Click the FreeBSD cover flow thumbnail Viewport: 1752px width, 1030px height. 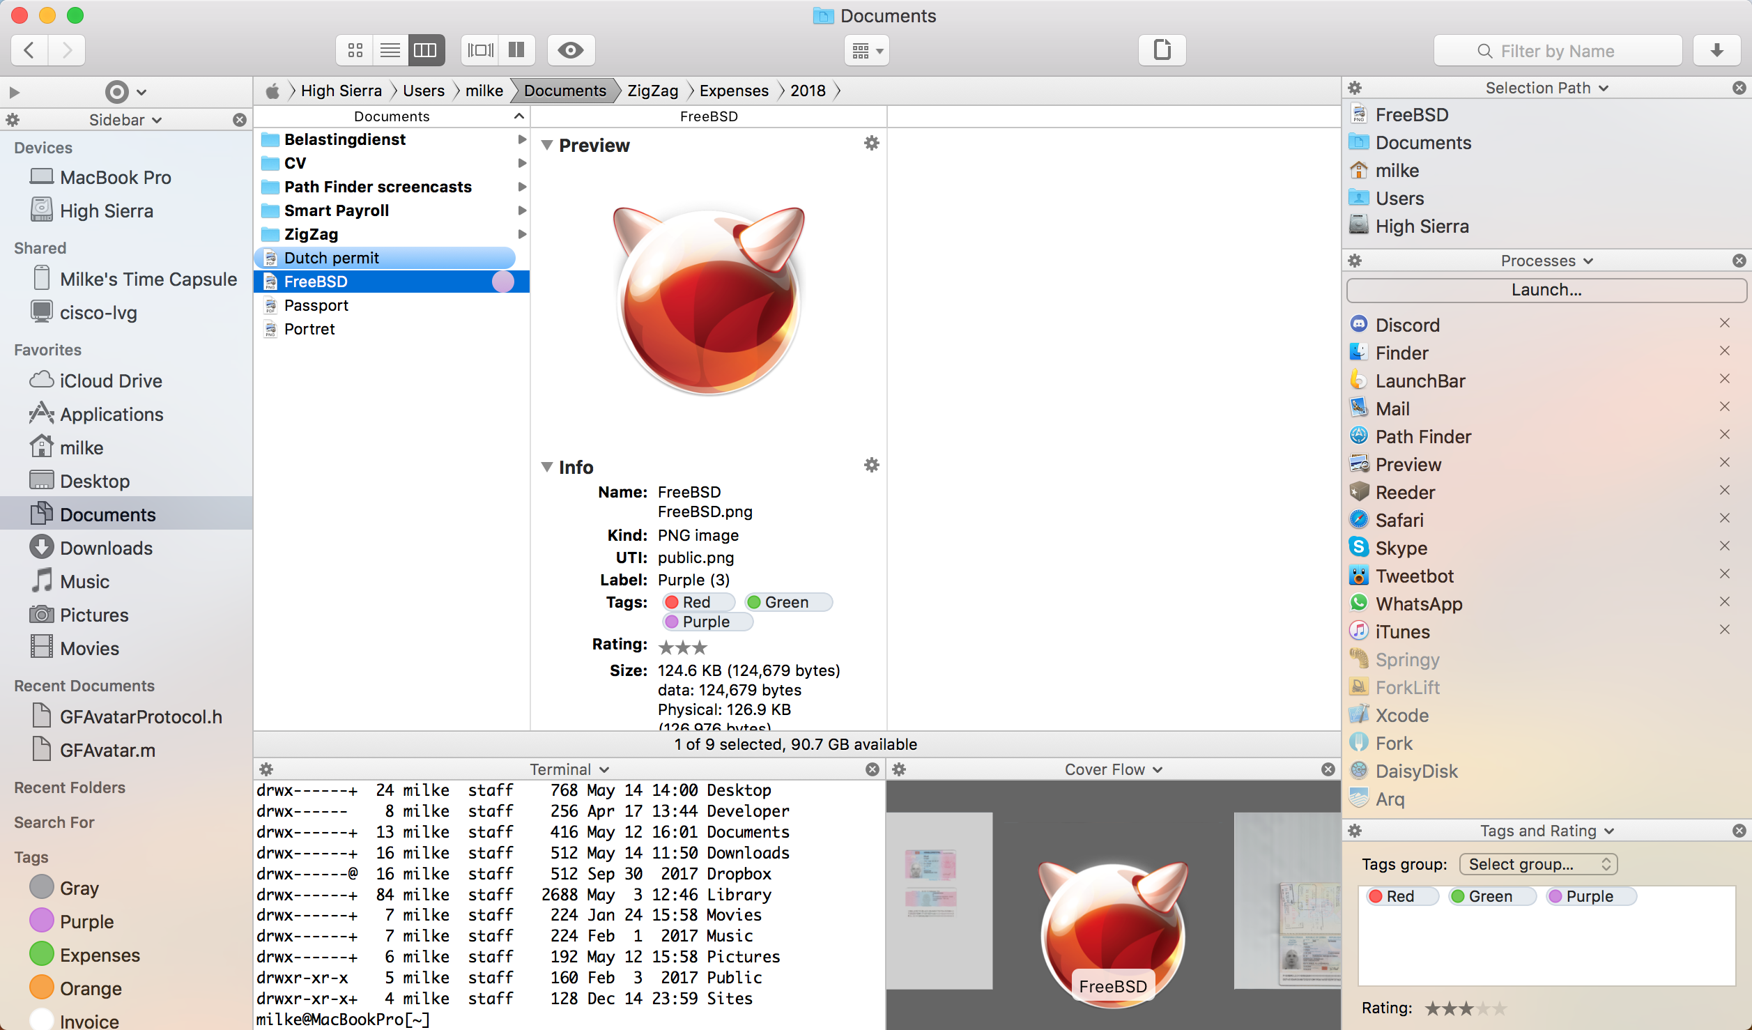(1113, 934)
